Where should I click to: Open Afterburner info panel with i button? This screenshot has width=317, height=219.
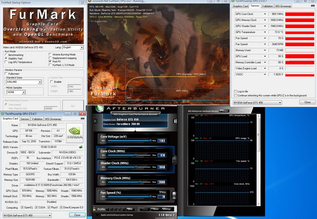pos(175,121)
